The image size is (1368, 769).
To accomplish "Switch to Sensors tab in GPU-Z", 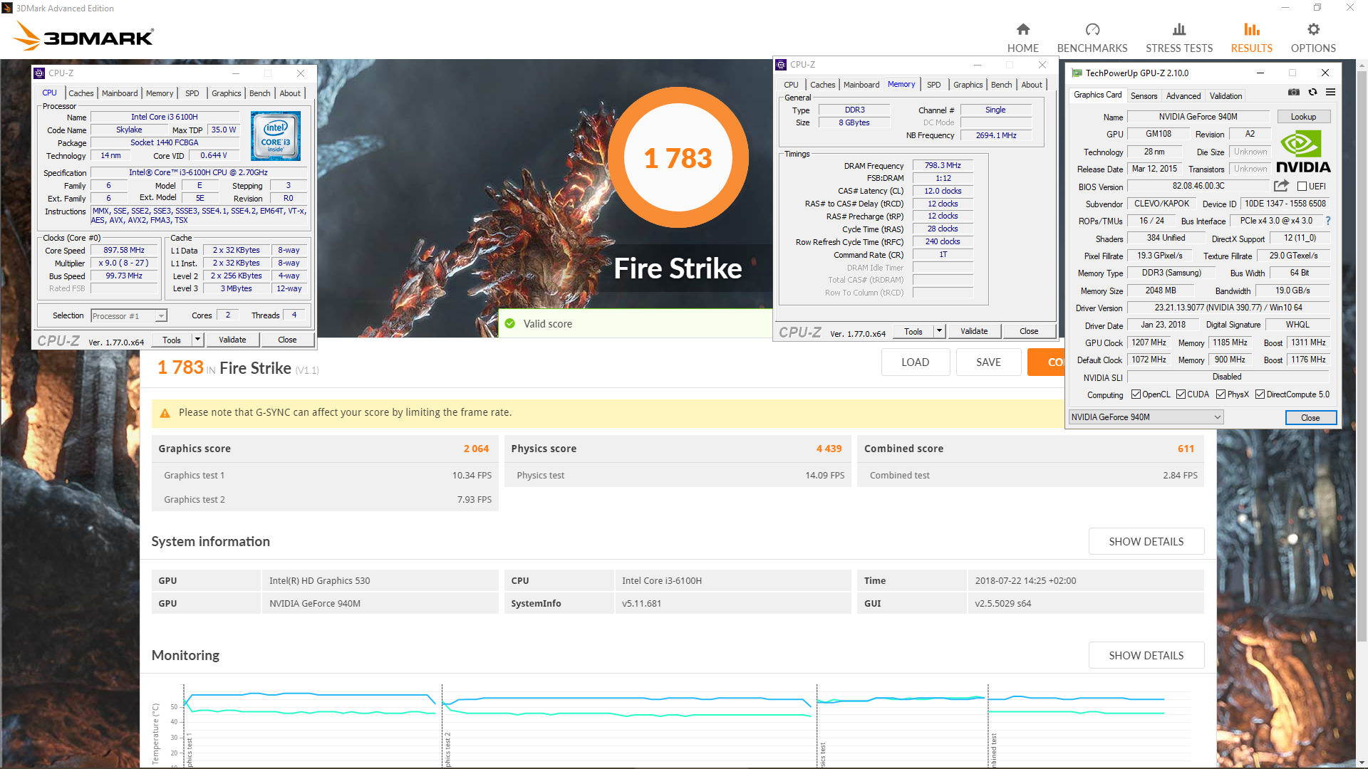I will [x=1144, y=96].
